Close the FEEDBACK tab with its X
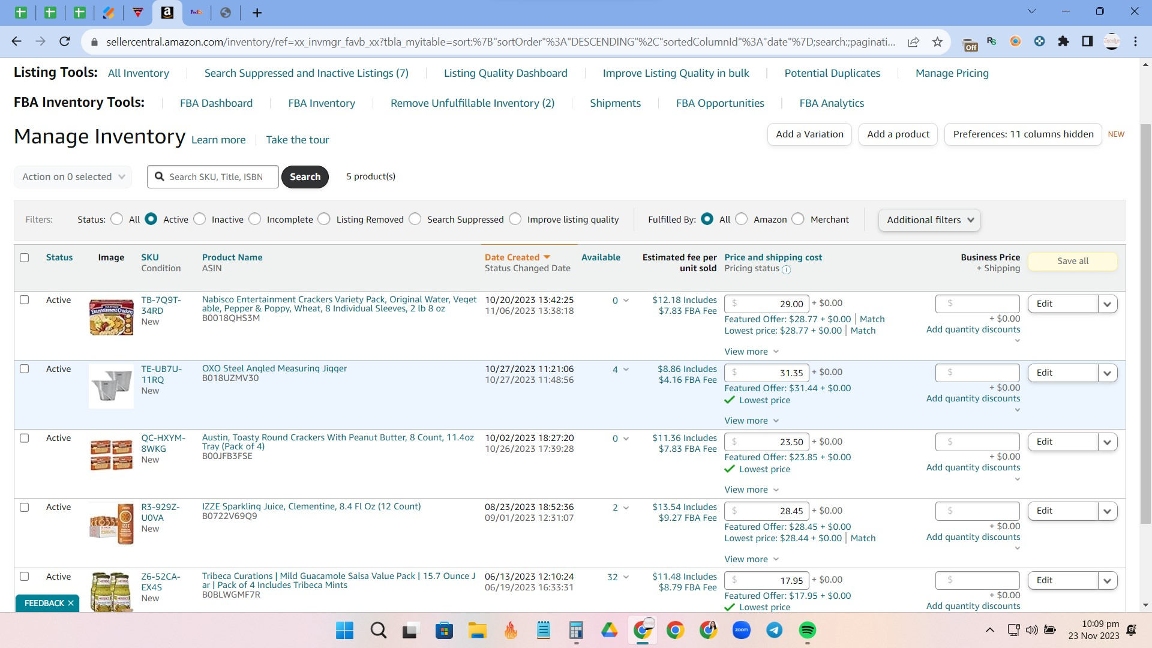The image size is (1152, 648). coord(70,603)
